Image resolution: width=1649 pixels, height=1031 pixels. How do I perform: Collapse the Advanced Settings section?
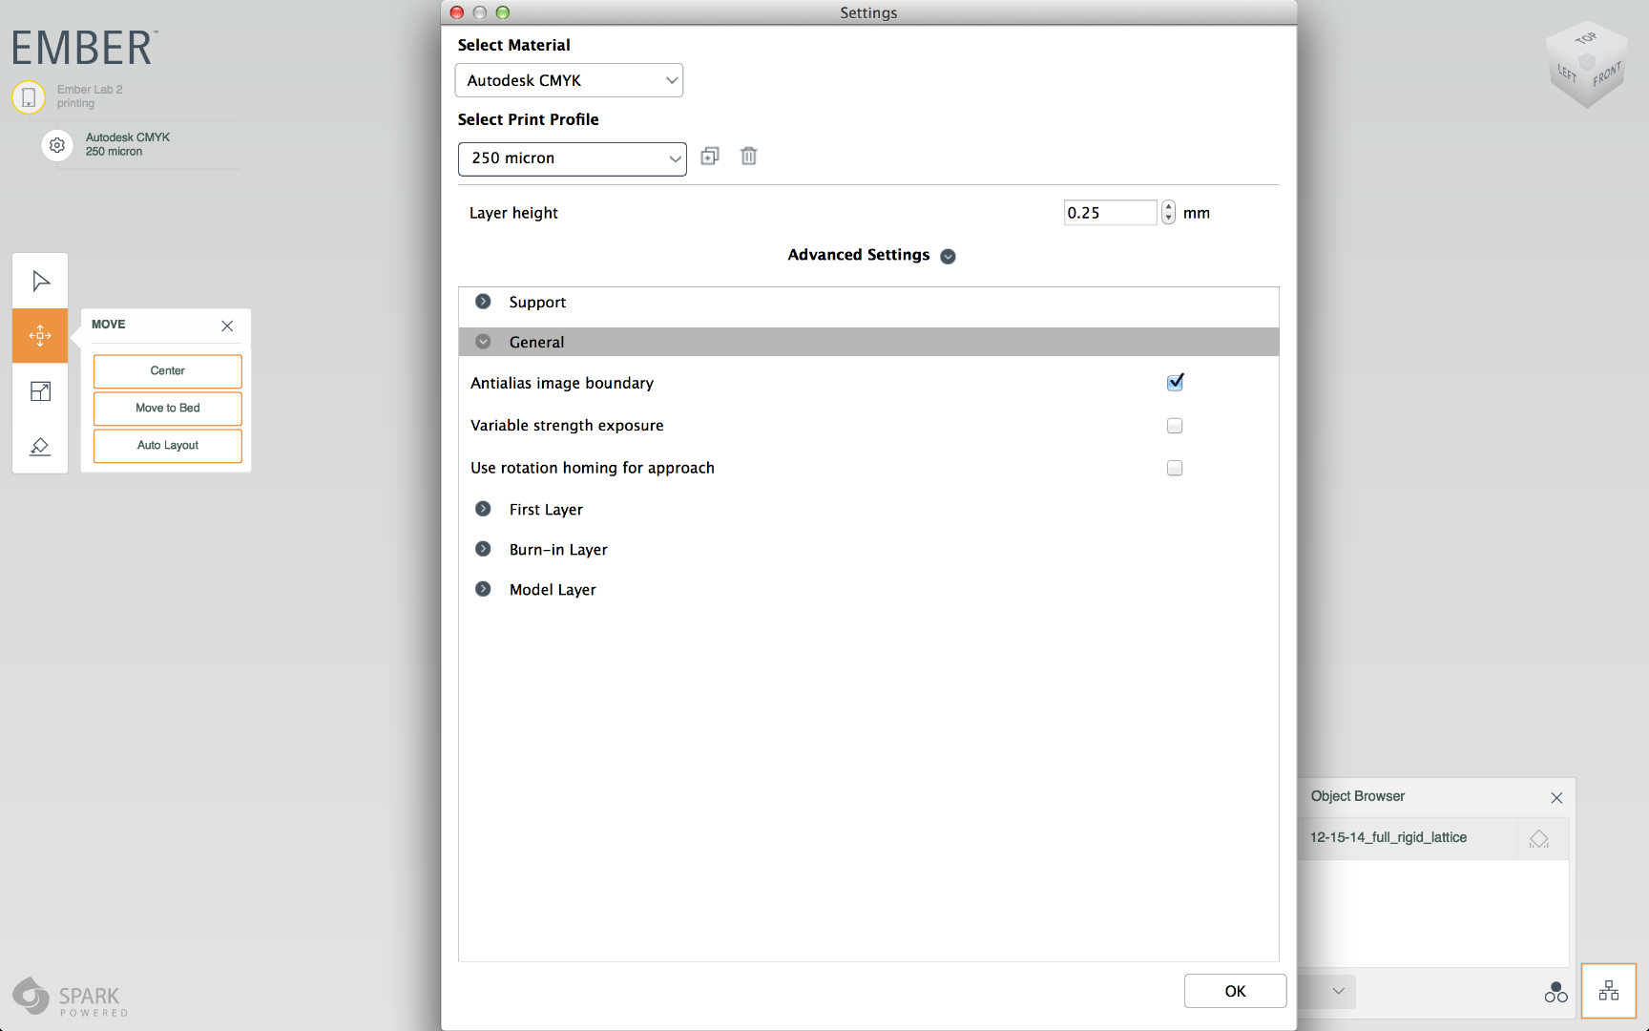pyautogui.click(x=948, y=256)
